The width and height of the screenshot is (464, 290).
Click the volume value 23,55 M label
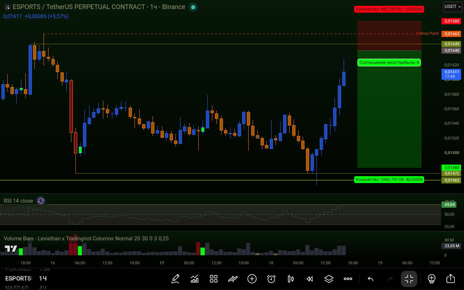click(451, 246)
